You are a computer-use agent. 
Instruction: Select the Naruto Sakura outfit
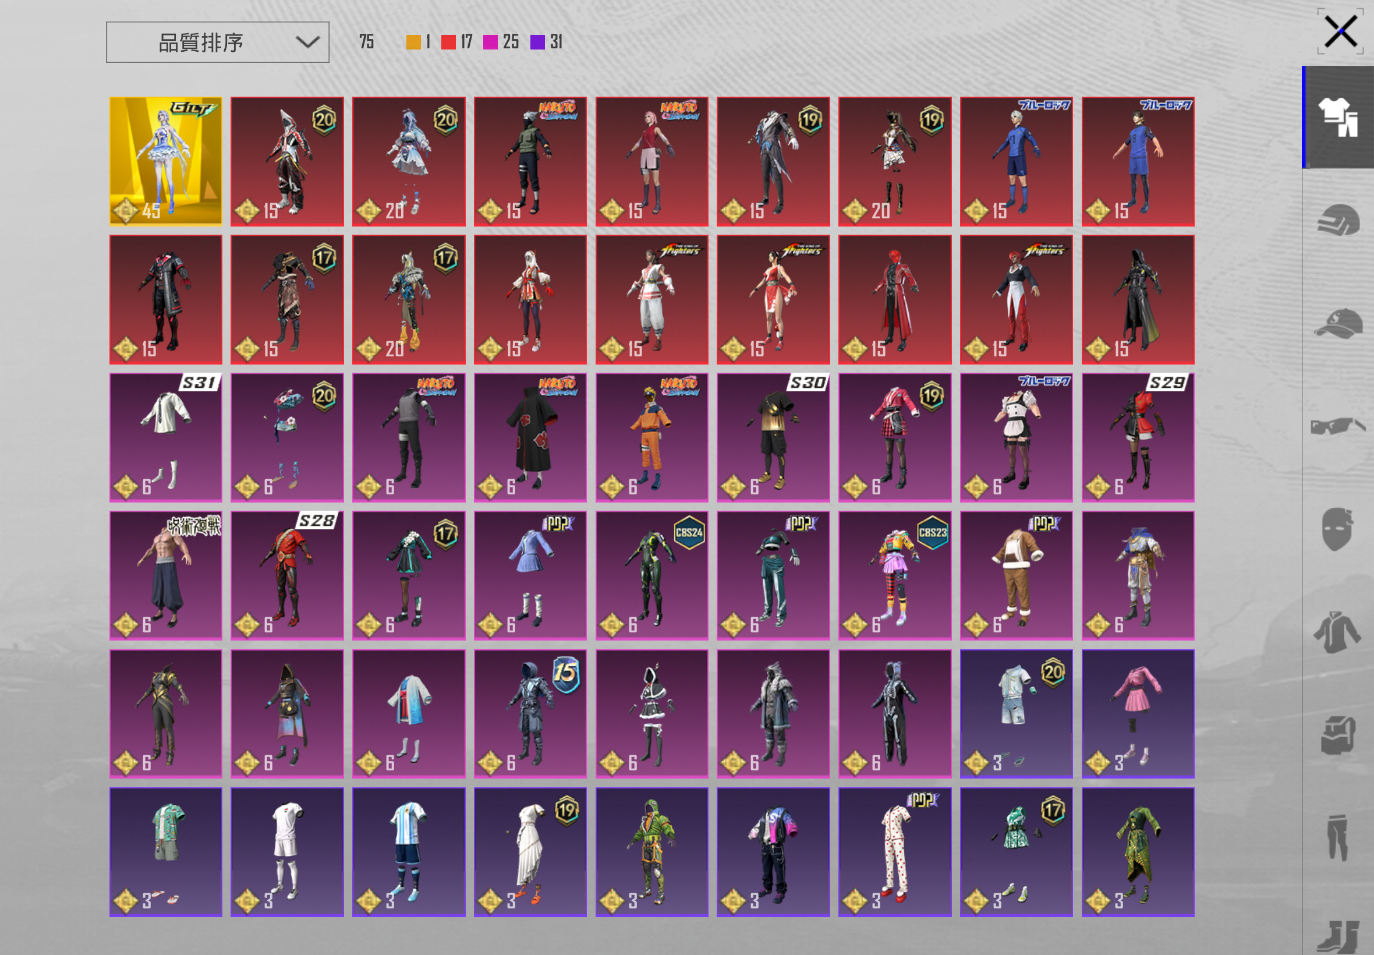[651, 161]
